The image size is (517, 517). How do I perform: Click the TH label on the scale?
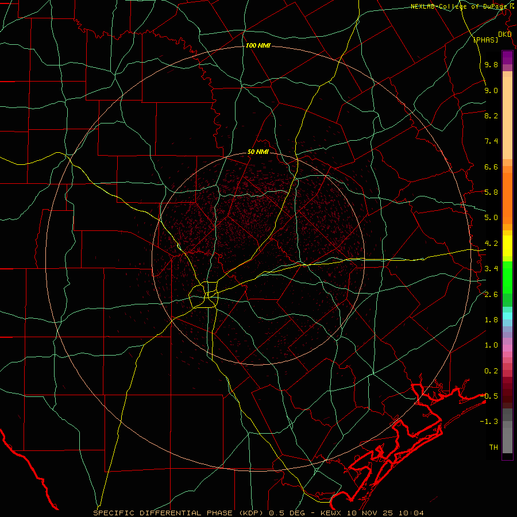click(x=493, y=447)
